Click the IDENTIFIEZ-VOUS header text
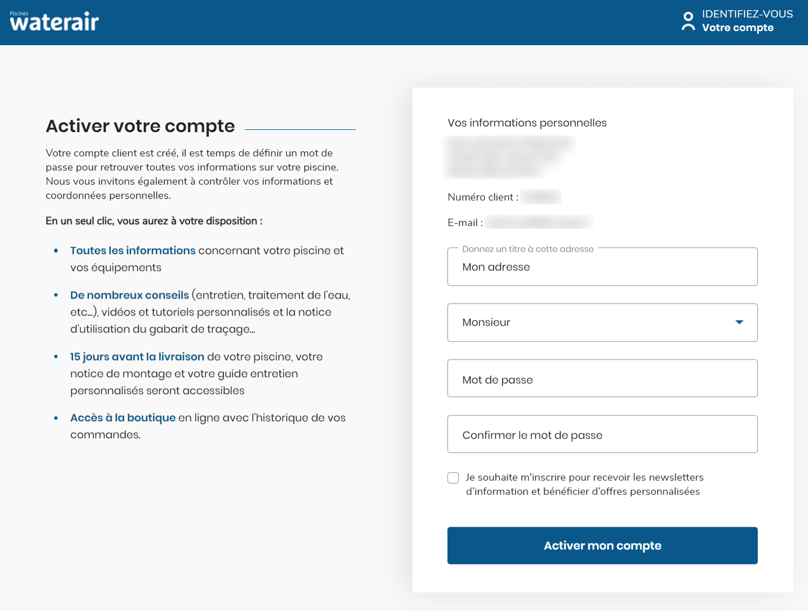808x611 pixels. point(747,14)
